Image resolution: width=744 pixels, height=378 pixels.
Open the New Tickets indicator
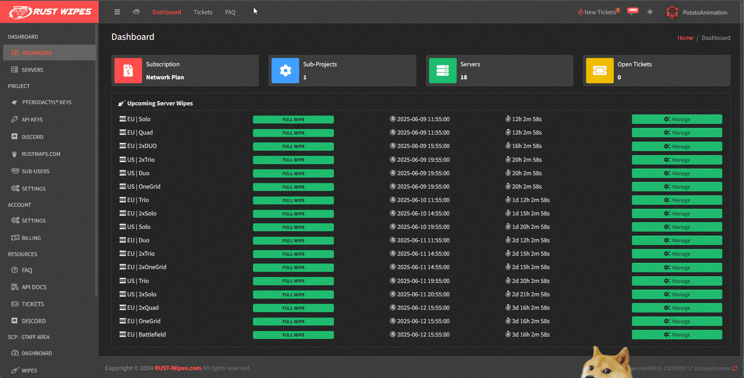tap(599, 12)
